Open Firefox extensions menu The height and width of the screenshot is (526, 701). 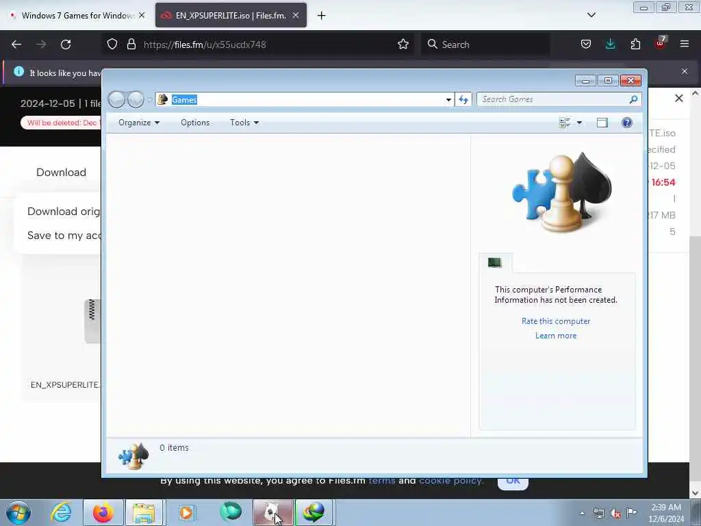coord(635,44)
